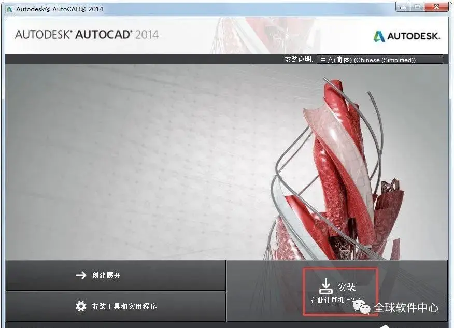Click the AutoCAD app icon in title bar

coord(9,9)
